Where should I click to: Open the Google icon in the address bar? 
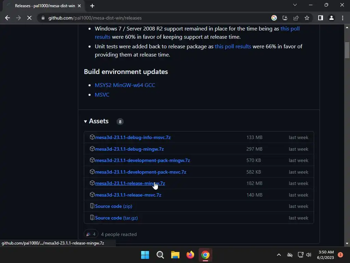click(274, 18)
